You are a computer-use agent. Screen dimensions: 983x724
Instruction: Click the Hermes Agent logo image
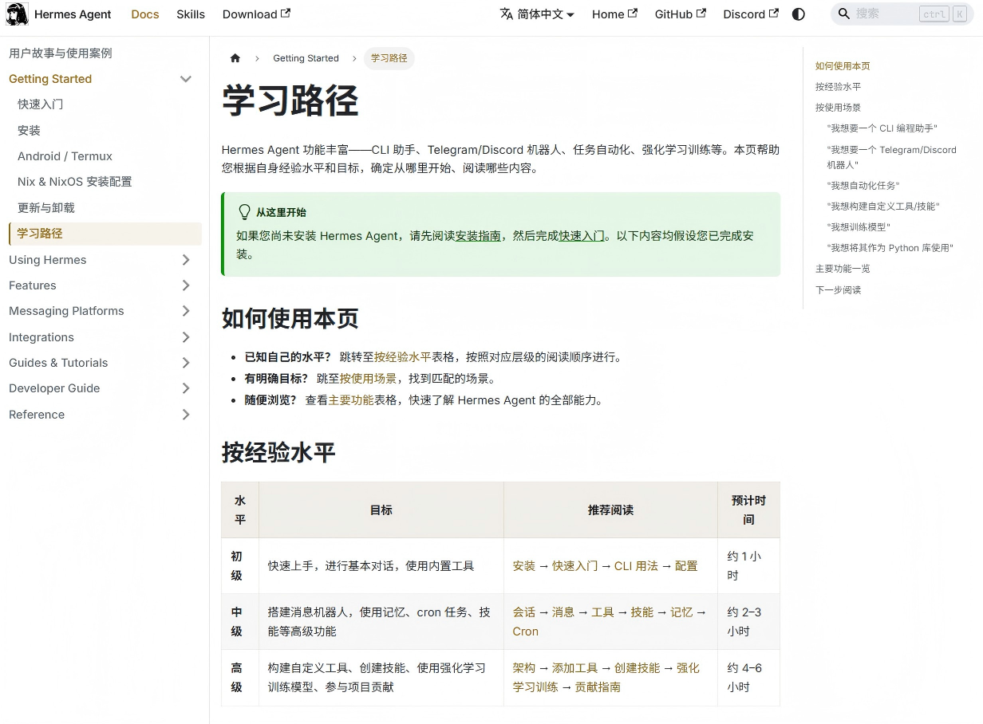click(x=17, y=14)
